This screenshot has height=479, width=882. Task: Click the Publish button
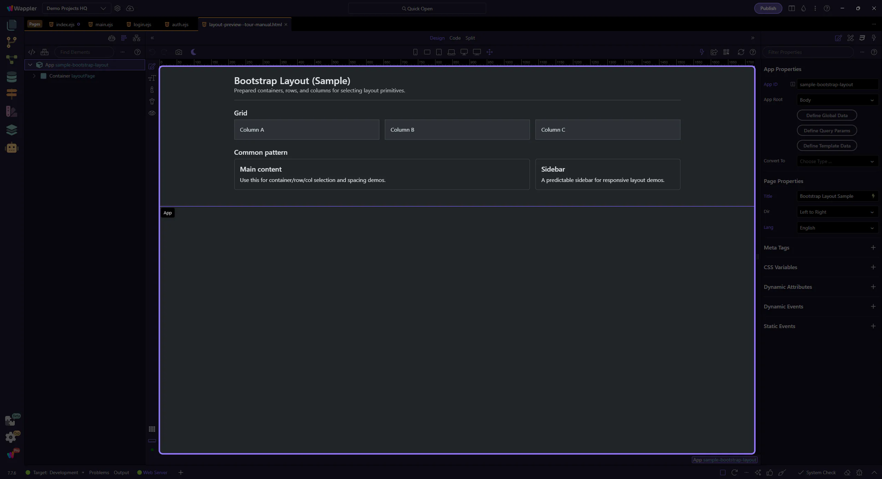(x=768, y=8)
